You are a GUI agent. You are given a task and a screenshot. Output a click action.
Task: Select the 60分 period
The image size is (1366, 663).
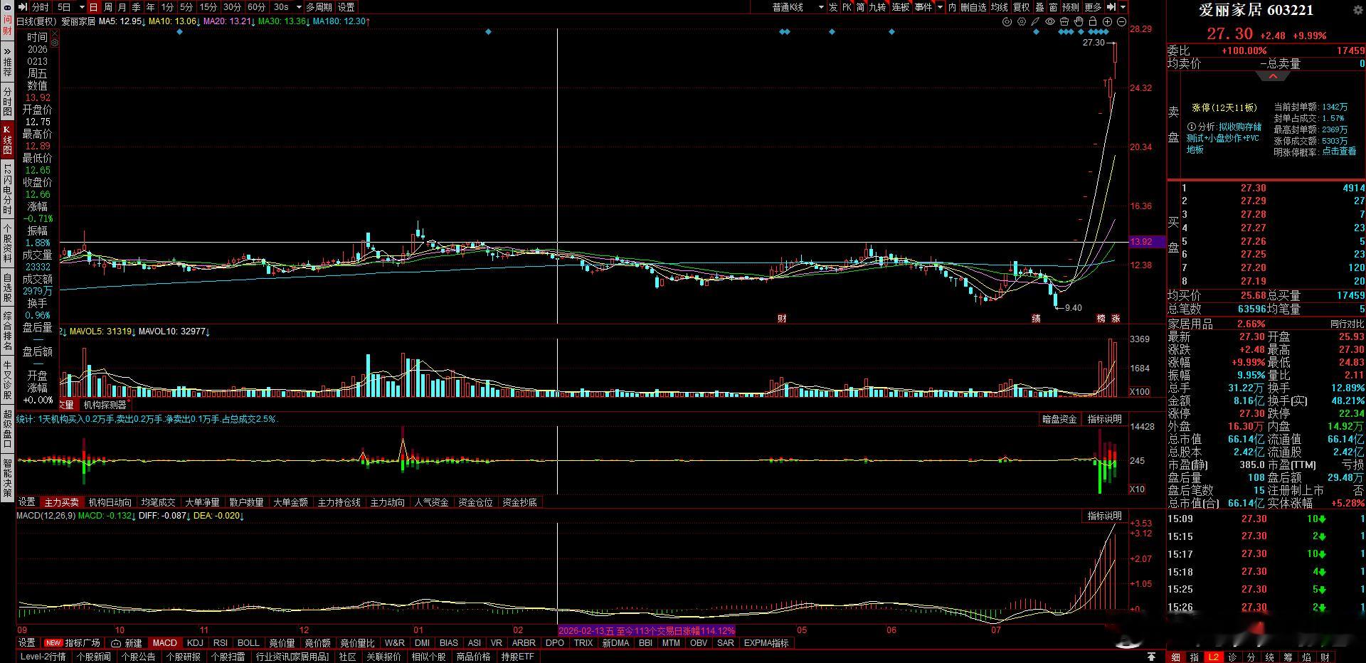(256, 7)
